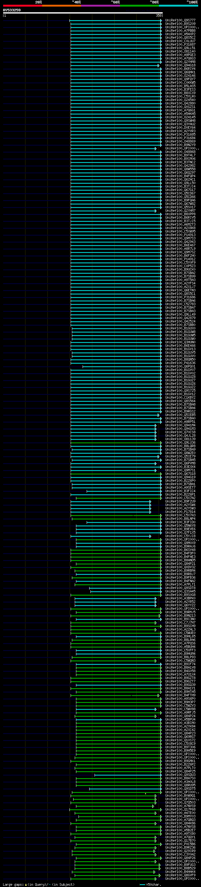Click label UniRef100_O42524

pos(180,322)
